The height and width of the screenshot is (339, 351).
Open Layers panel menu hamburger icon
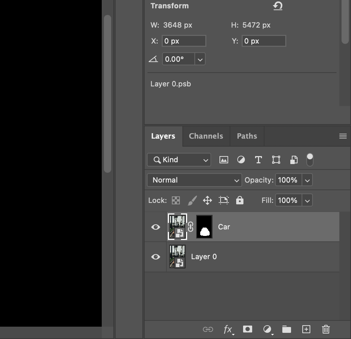343,136
